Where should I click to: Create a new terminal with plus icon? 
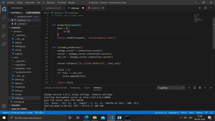(189, 88)
